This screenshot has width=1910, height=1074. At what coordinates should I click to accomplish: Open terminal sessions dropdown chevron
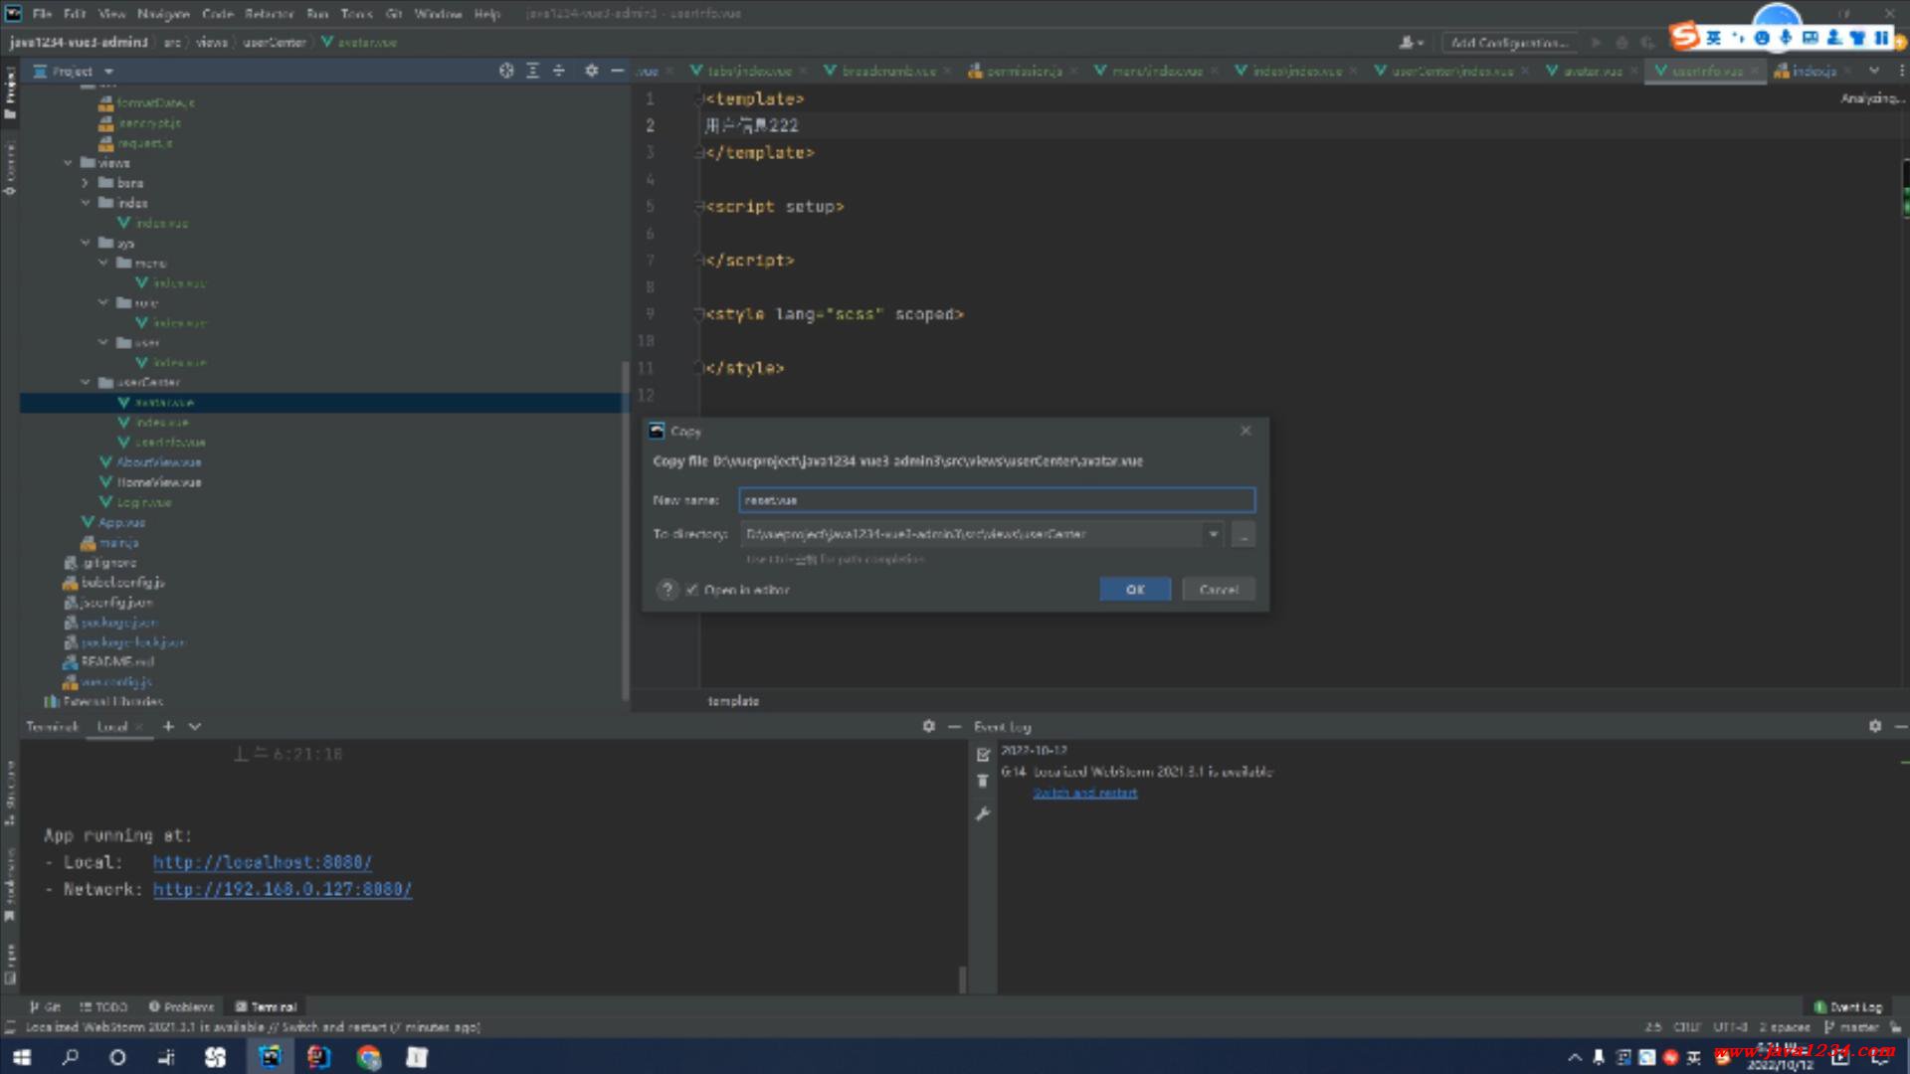pyautogui.click(x=195, y=727)
